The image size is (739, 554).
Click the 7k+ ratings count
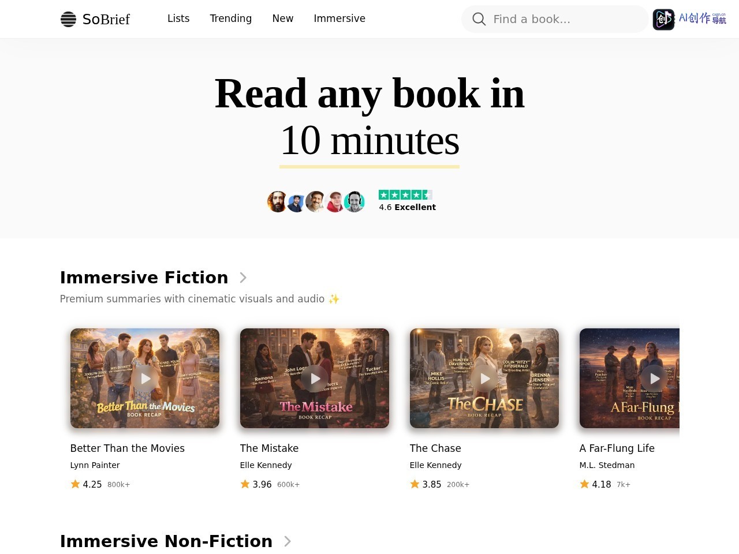(x=624, y=485)
